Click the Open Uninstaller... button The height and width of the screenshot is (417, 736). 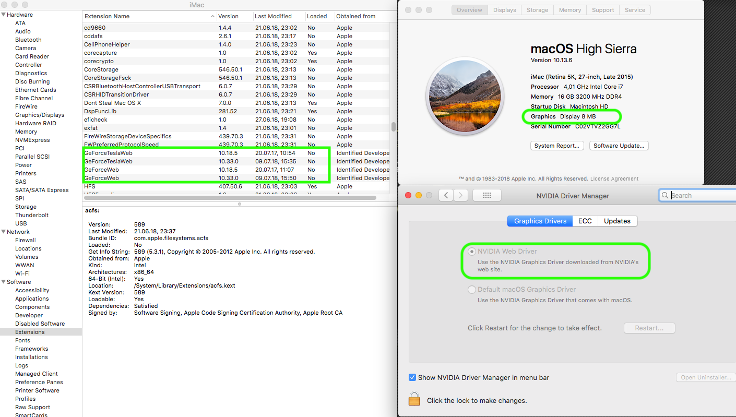point(705,377)
